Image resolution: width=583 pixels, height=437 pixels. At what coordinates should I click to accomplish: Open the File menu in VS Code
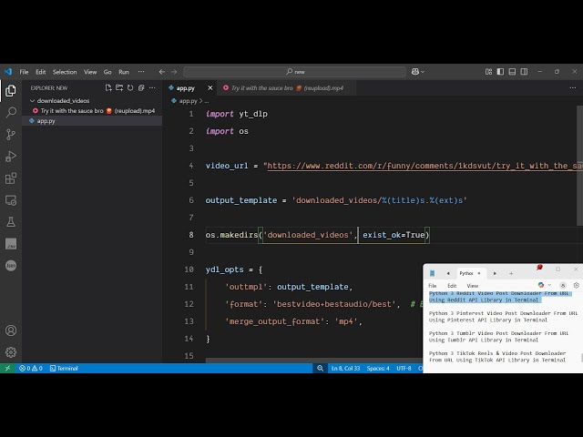(x=24, y=72)
